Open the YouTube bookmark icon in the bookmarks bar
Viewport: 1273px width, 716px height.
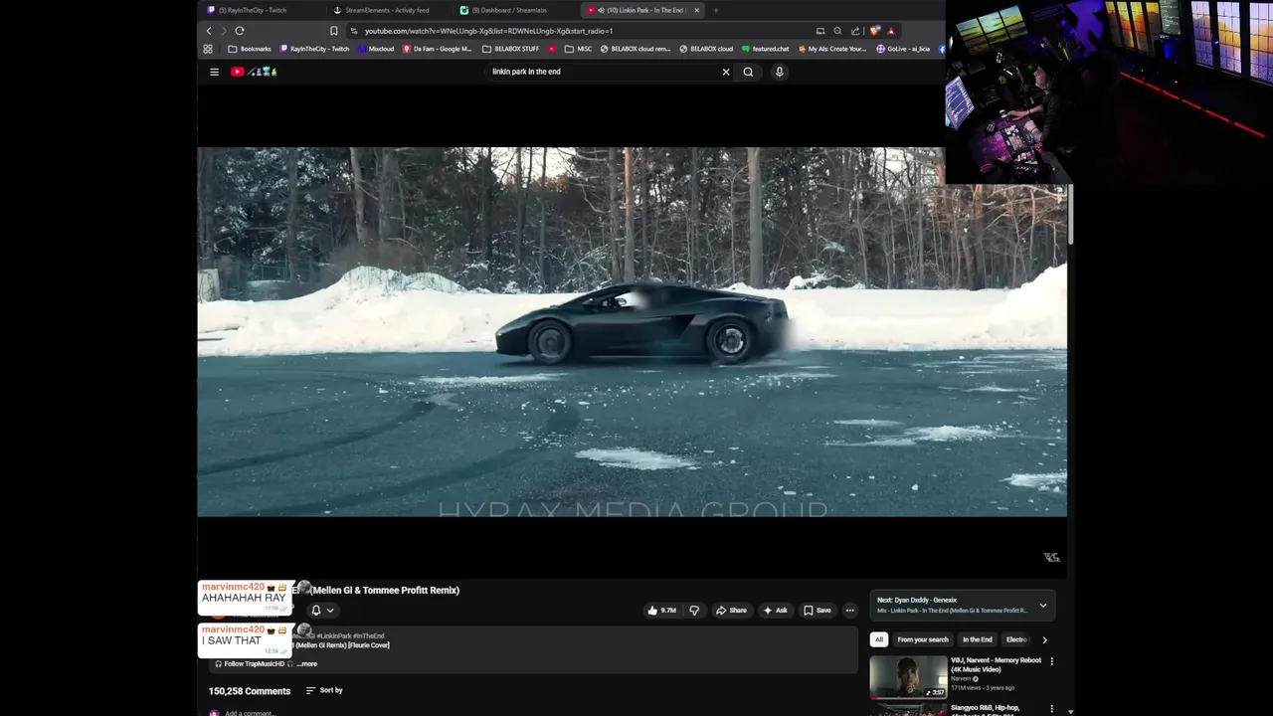[552, 49]
